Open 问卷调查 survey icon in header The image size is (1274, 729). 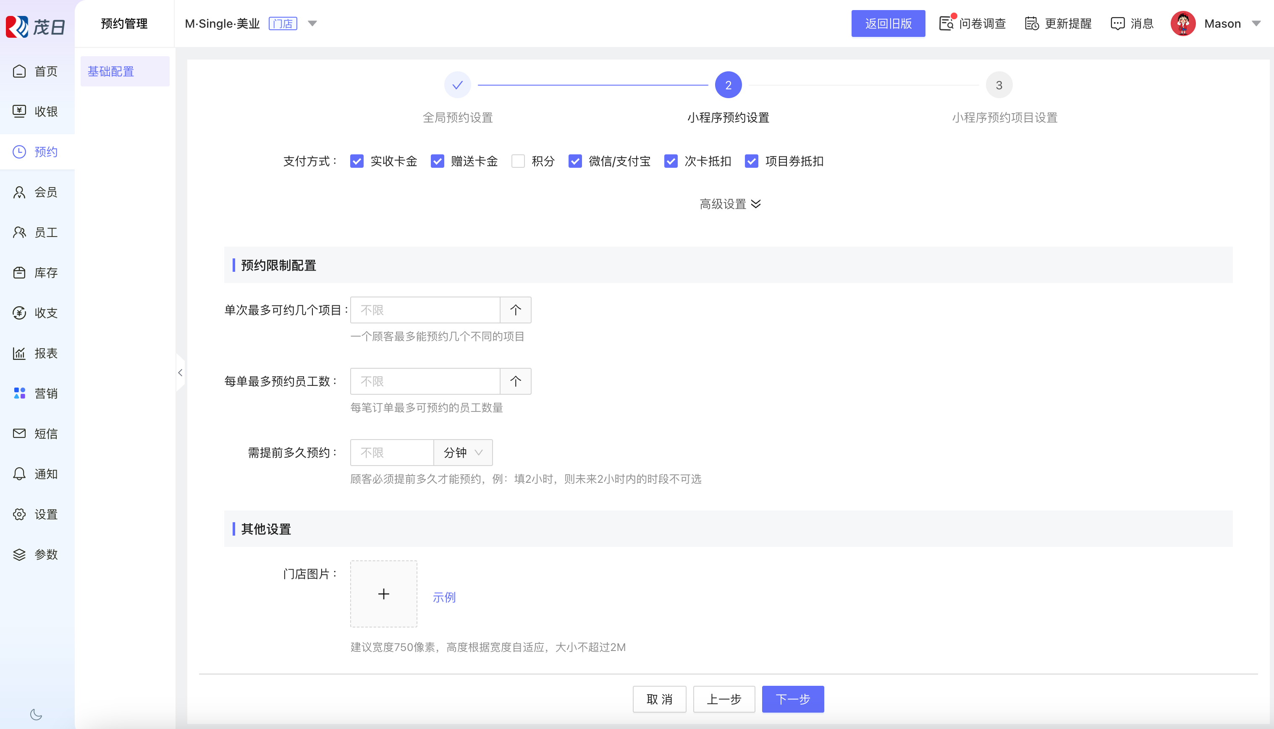[x=946, y=23]
